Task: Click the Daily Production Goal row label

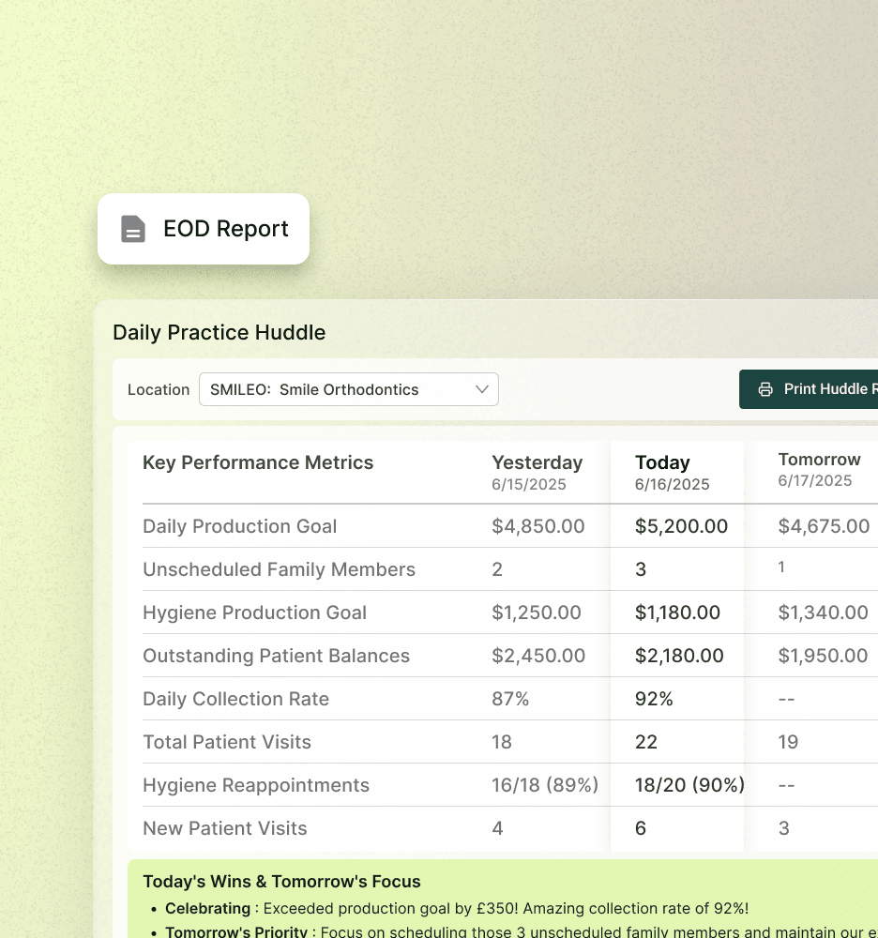Action: click(x=240, y=526)
